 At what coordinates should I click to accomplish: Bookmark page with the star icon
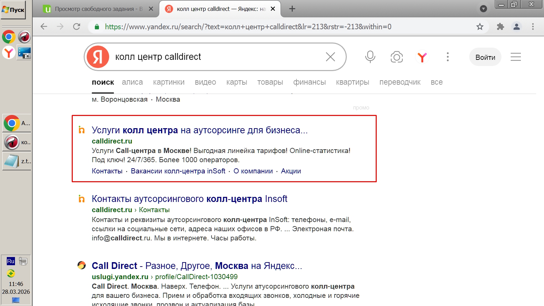click(480, 27)
